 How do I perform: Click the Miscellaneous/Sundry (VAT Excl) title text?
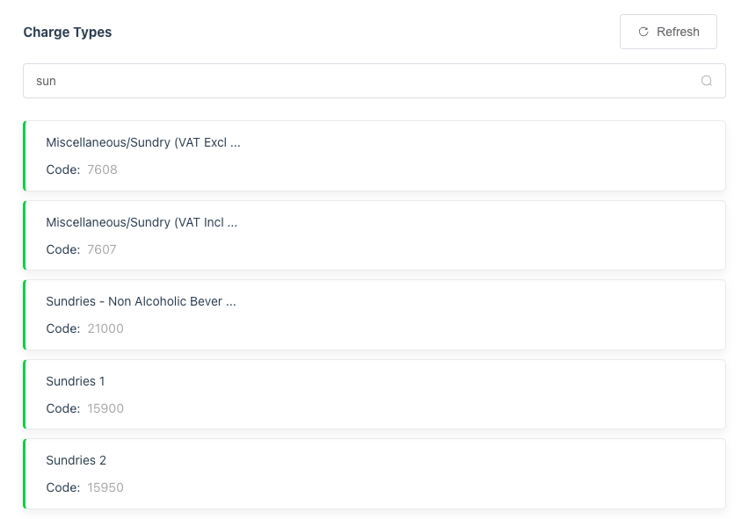point(144,142)
